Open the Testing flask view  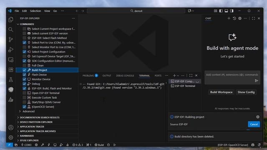(11, 80)
